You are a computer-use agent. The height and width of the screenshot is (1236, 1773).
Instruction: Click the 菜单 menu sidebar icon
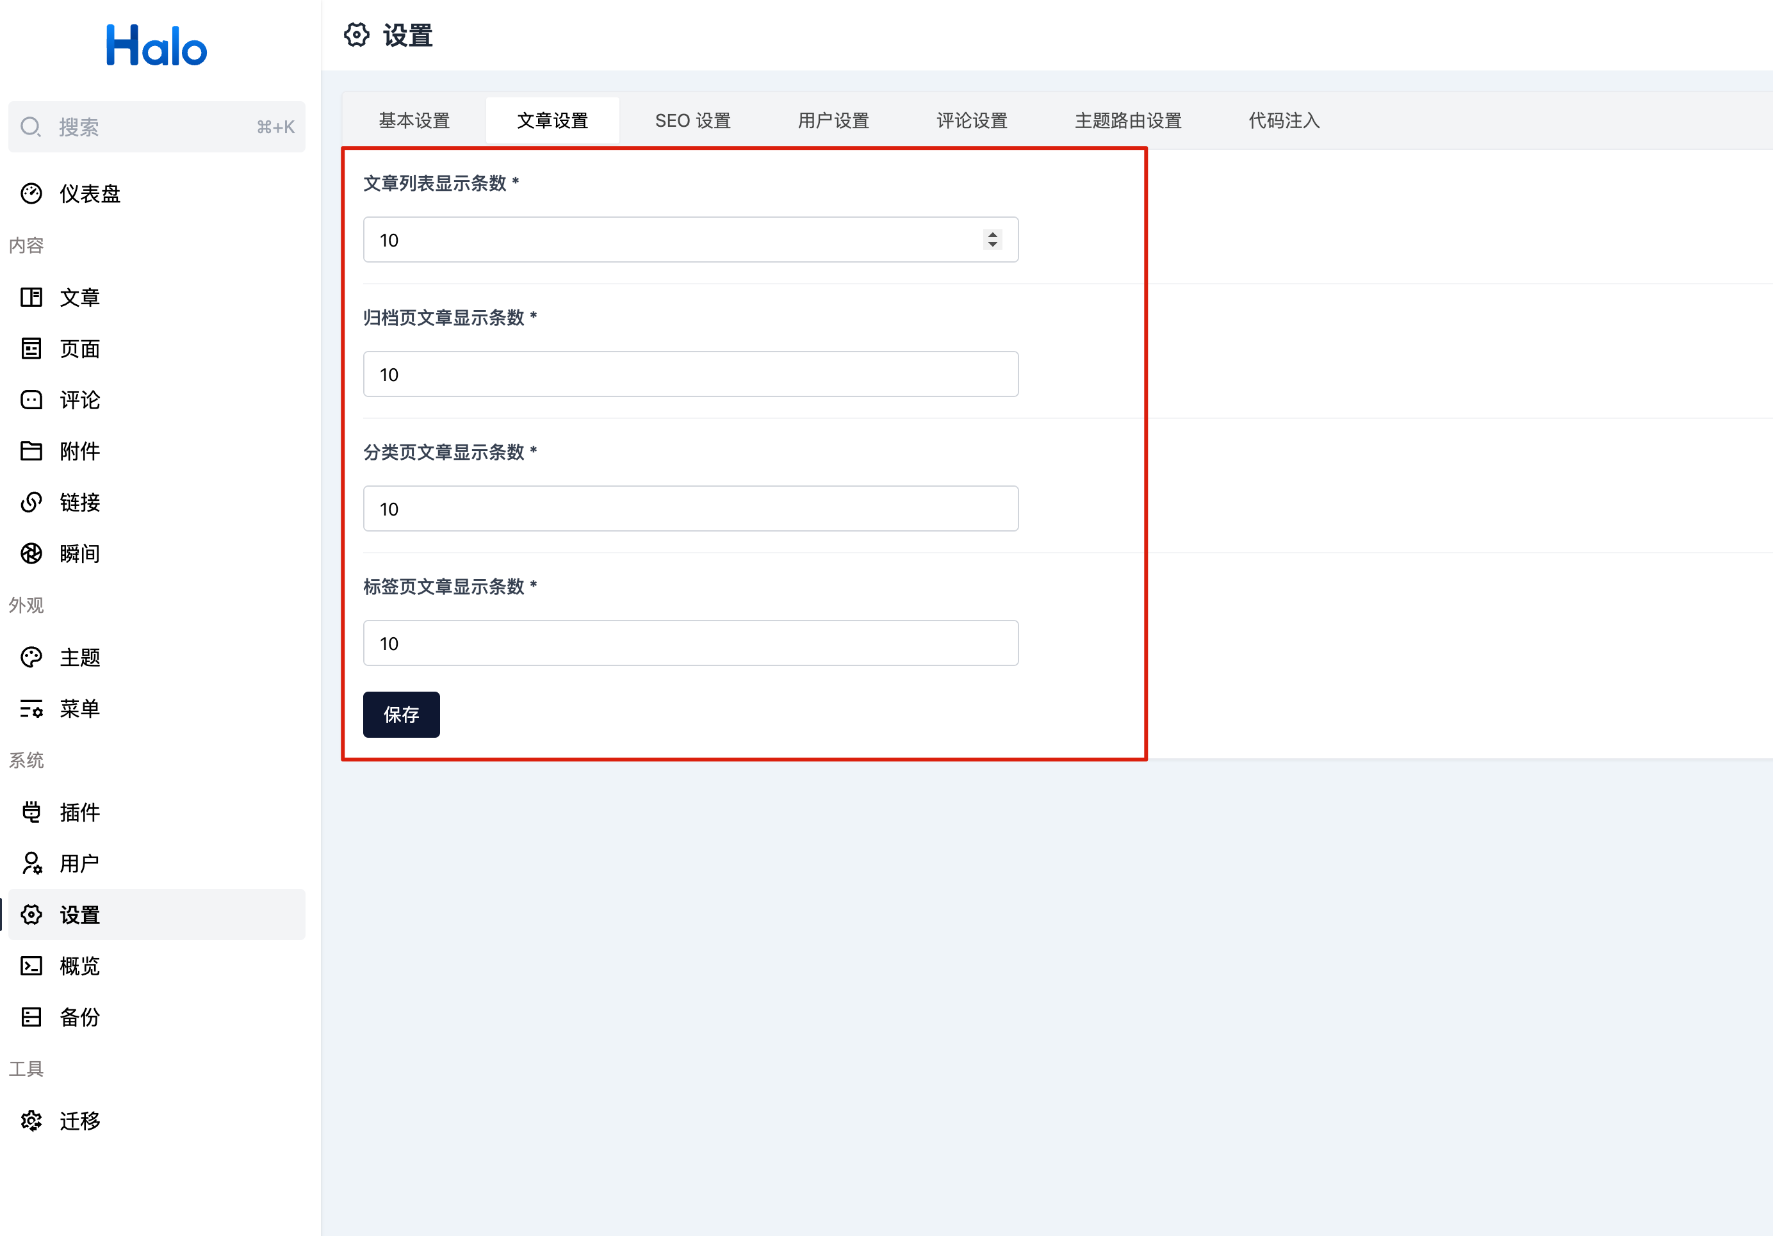click(31, 709)
